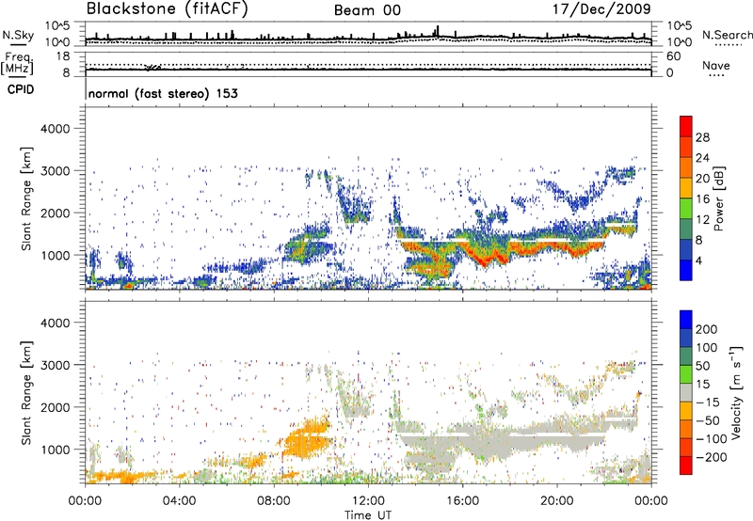This screenshot has height=521, width=753.
Task: Click the '18' frequency axis tick label
Action: pos(63,56)
